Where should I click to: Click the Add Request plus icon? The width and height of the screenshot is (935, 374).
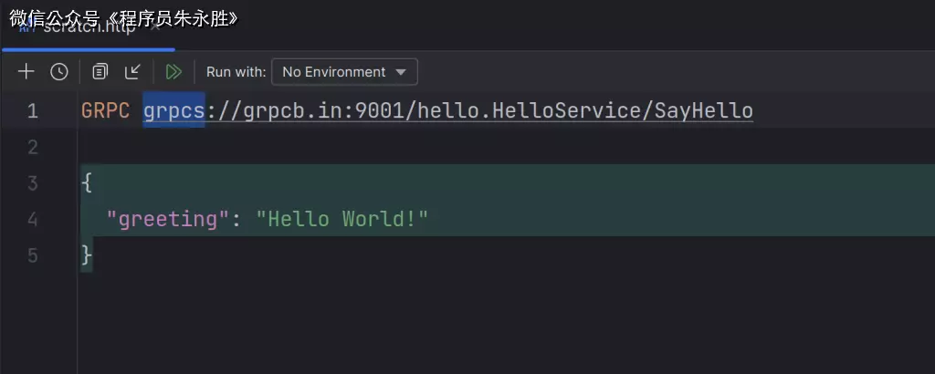[26, 72]
